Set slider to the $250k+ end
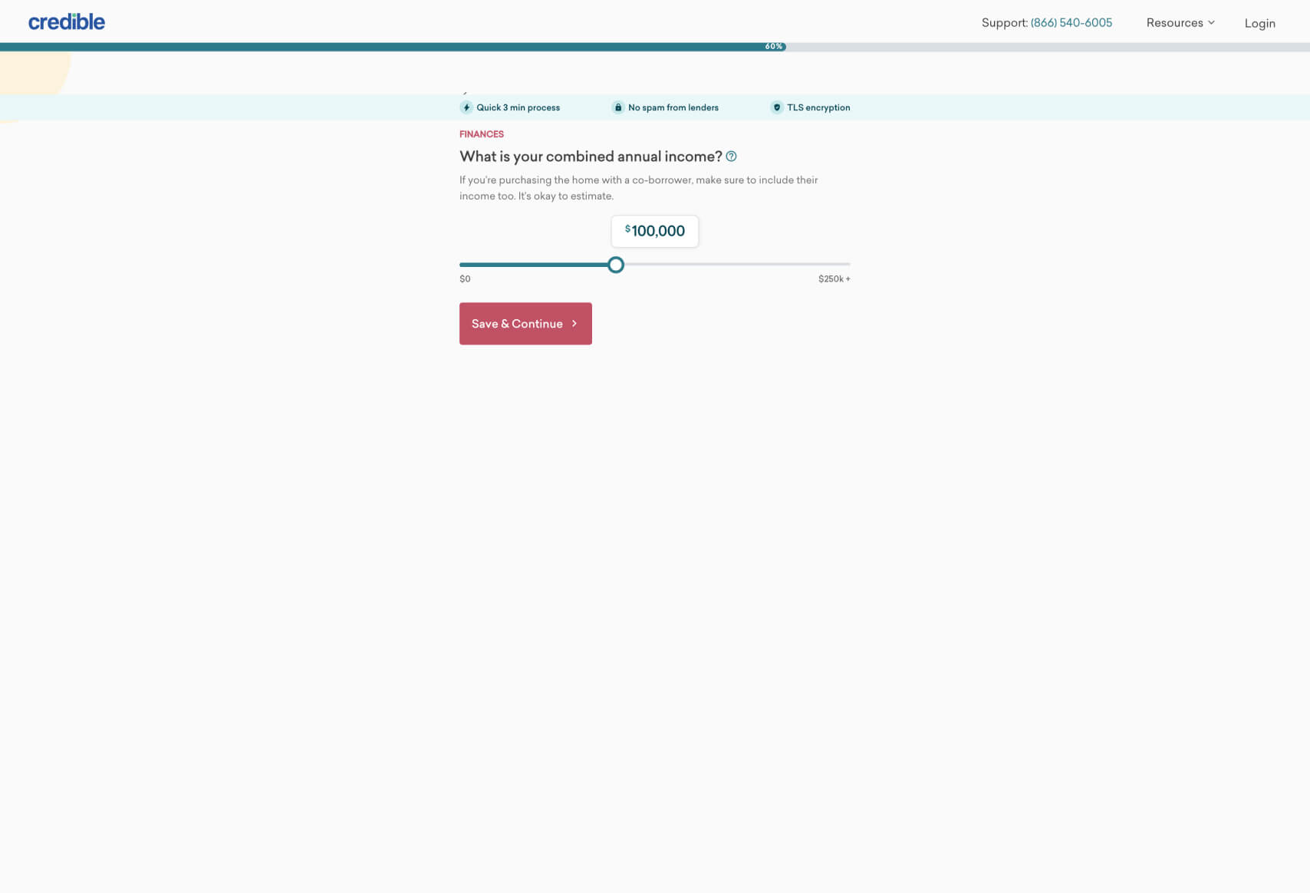 click(x=849, y=265)
